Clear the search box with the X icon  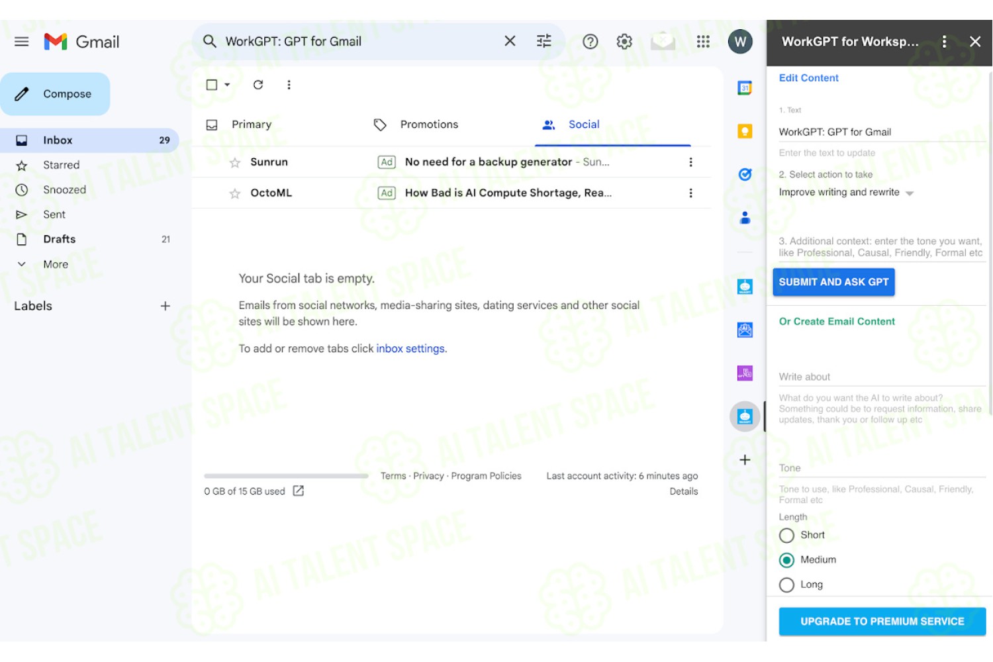(x=510, y=41)
